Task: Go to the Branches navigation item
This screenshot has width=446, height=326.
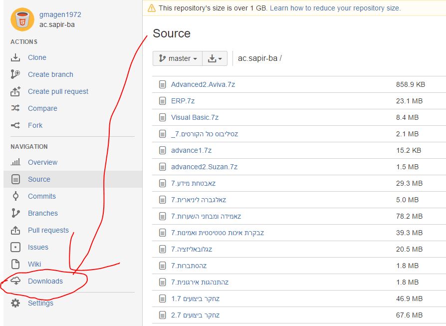Action: point(42,213)
